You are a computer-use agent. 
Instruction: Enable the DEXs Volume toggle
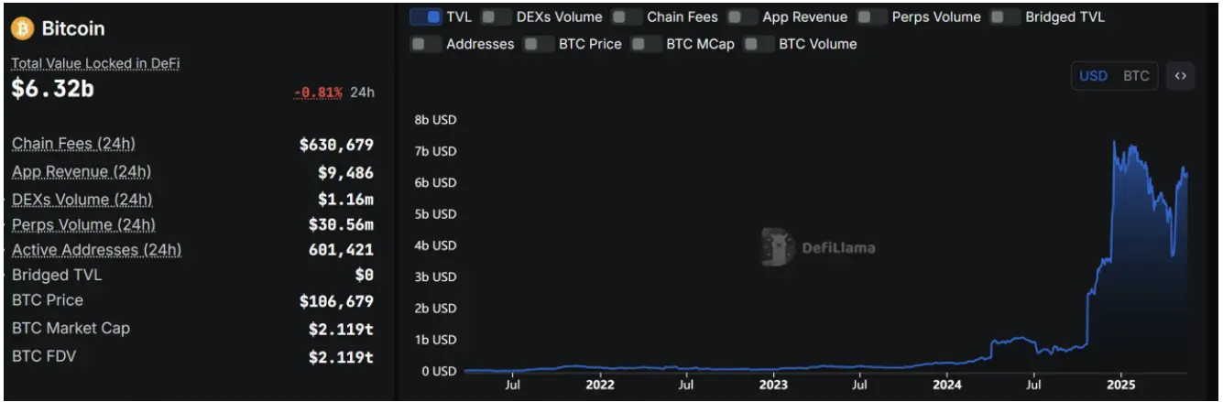(497, 16)
